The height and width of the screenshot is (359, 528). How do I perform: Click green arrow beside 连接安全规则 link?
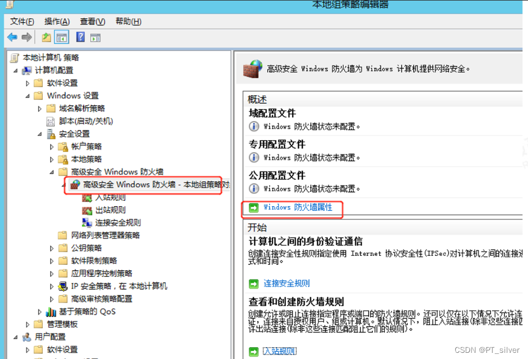coord(253,284)
